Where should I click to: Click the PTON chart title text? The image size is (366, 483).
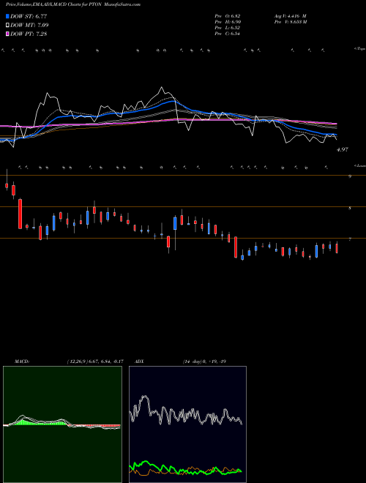[73, 4]
